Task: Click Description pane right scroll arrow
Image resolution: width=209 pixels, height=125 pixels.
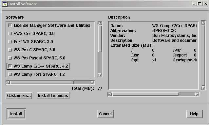Action: tap(197, 94)
